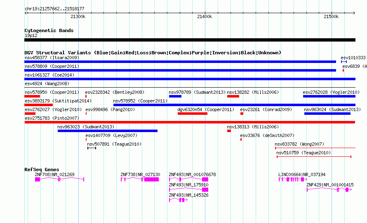Collapse the DGV Structural Variants track title

click(x=153, y=53)
